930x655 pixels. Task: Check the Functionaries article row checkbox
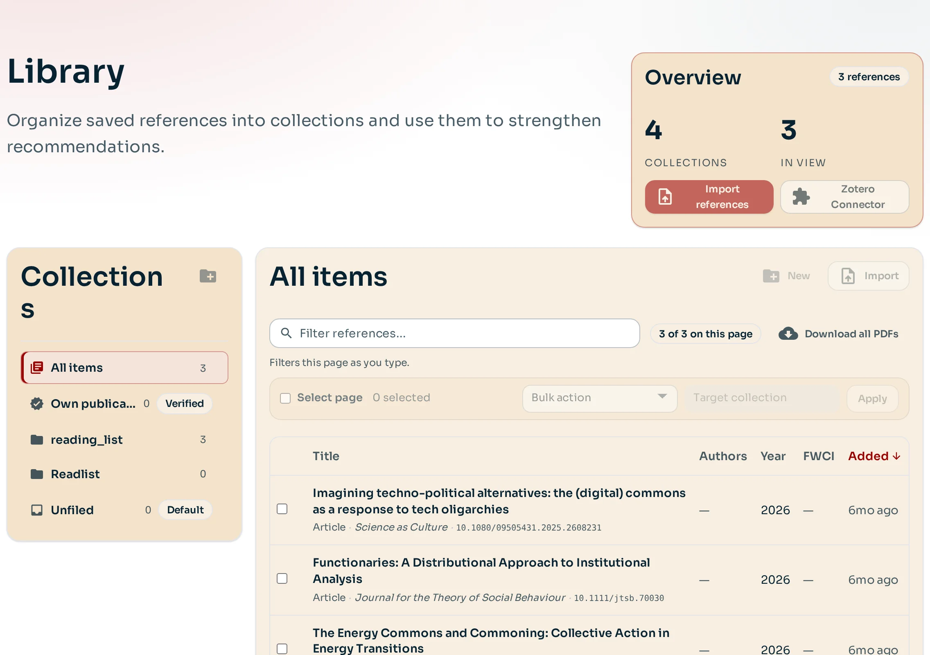point(282,578)
